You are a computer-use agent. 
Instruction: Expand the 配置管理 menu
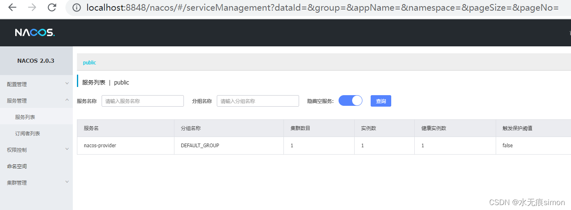pyautogui.click(x=36, y=84)
